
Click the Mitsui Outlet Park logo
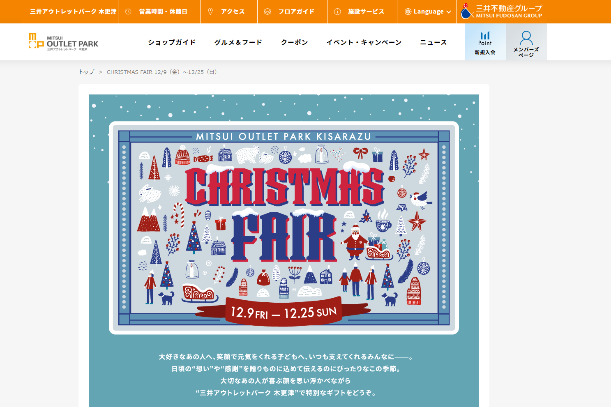pos(64,42)
